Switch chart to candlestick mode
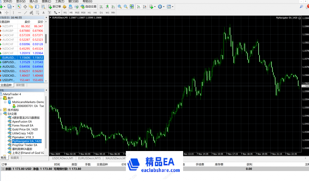The width and height of the screenshot is (309, 181). pos(107,7)
